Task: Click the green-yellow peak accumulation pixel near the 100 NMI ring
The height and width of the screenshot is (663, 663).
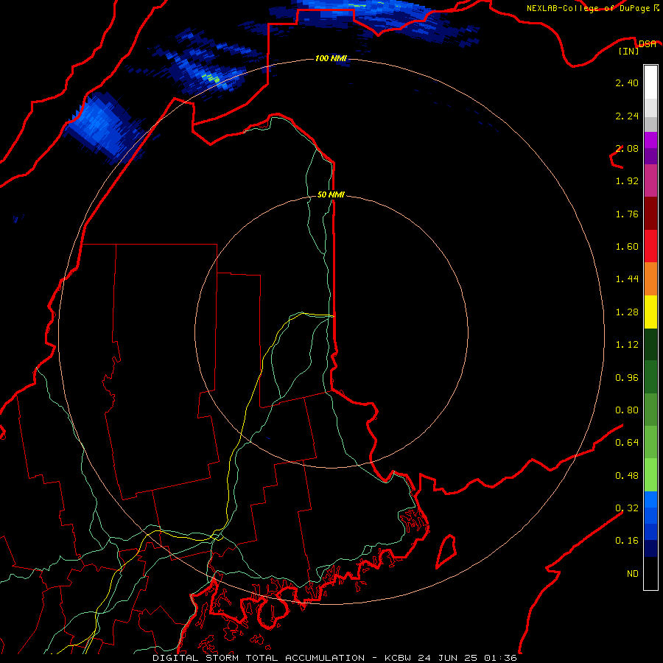Action: click(211, 77)
